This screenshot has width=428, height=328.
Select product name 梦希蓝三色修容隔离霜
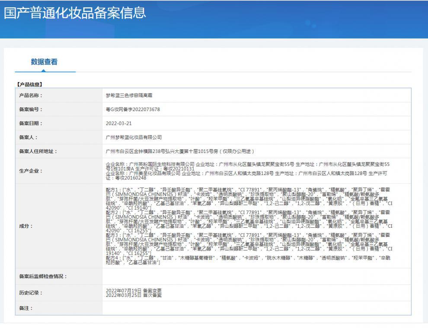pos(129,96)
